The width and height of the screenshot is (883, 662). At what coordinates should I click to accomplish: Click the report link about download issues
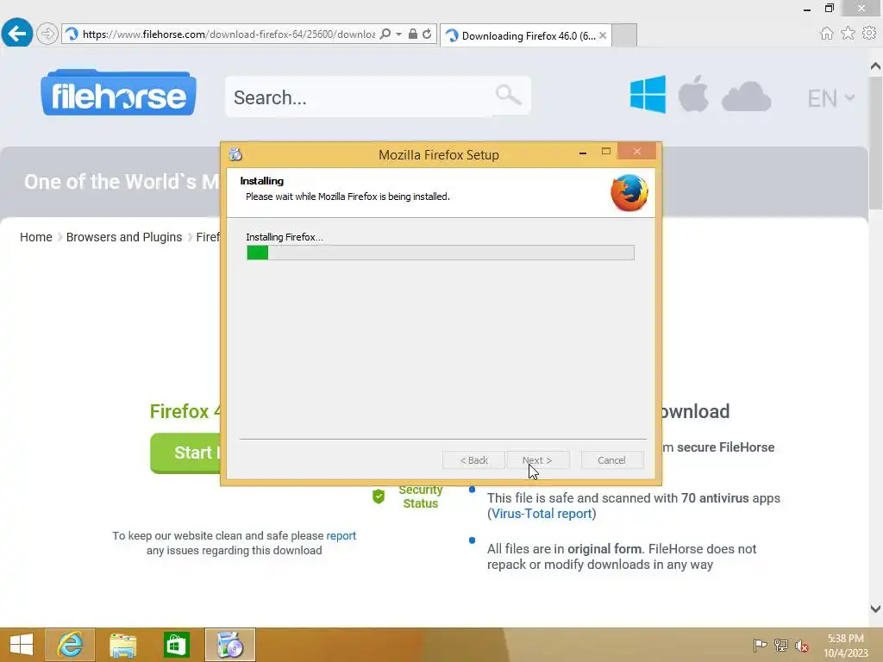coord(341,535)
